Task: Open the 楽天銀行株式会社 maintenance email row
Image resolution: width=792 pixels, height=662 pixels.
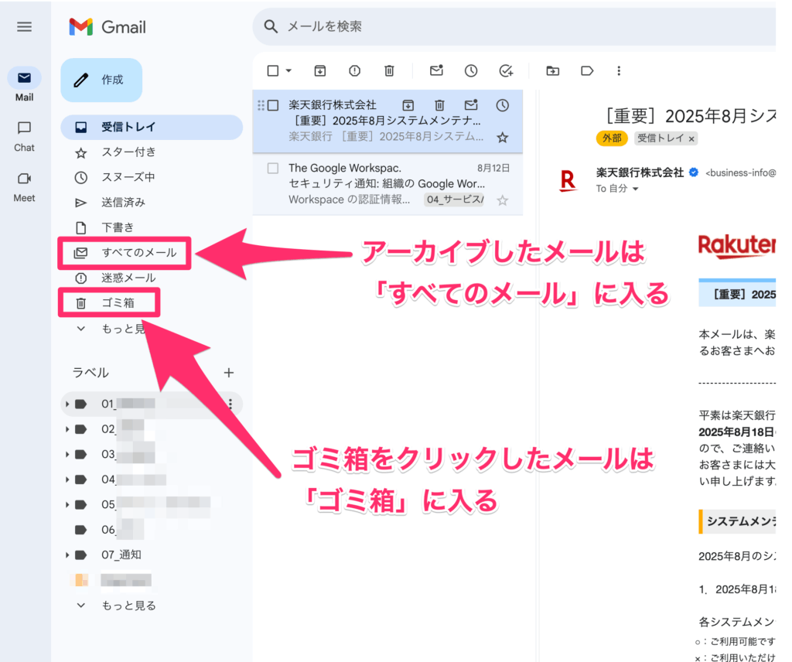Action: click(x=387, y=121)
